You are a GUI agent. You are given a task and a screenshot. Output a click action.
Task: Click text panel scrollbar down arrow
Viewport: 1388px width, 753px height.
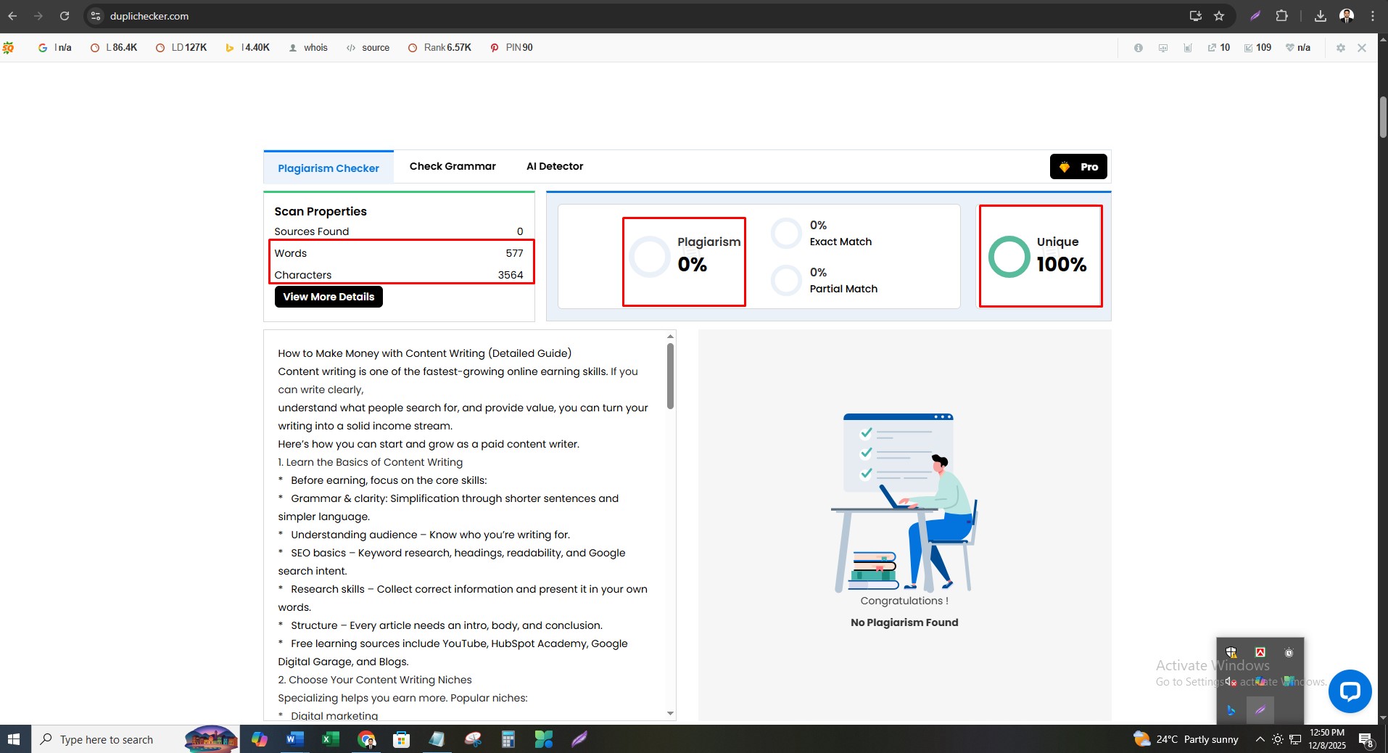pos(669,713)
